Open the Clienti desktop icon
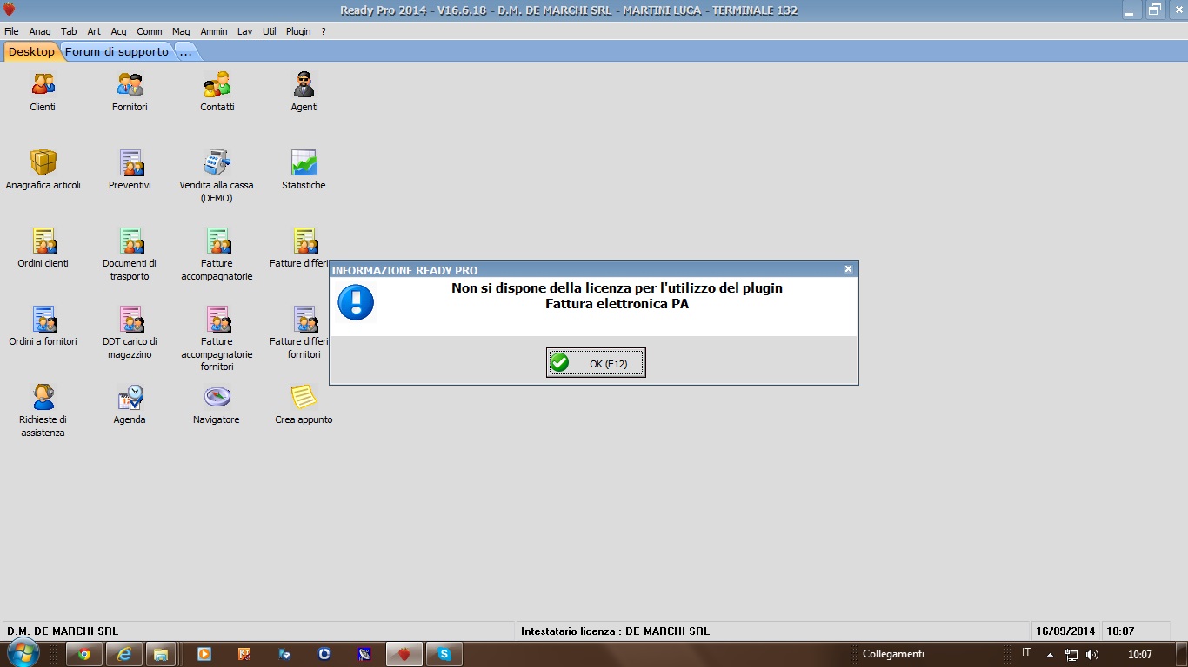Image resolution: width=1188 pixels, height=667 pixels. pos(43,84)
